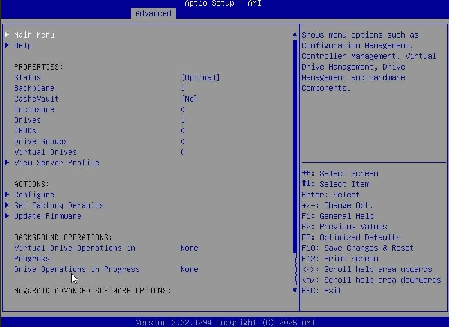This screenshot has width=449, height=327.
Task: Choose Configure under Actions
Action: (34, 195)
